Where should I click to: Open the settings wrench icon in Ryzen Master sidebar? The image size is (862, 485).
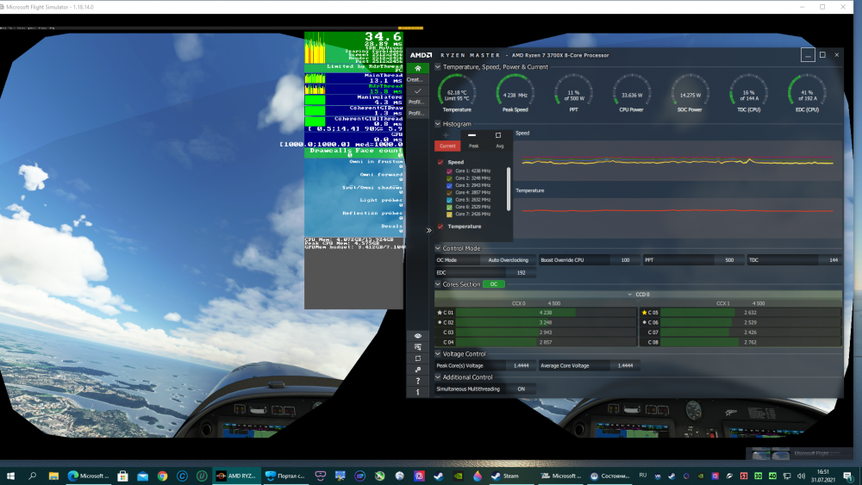(x=418, y=370)
